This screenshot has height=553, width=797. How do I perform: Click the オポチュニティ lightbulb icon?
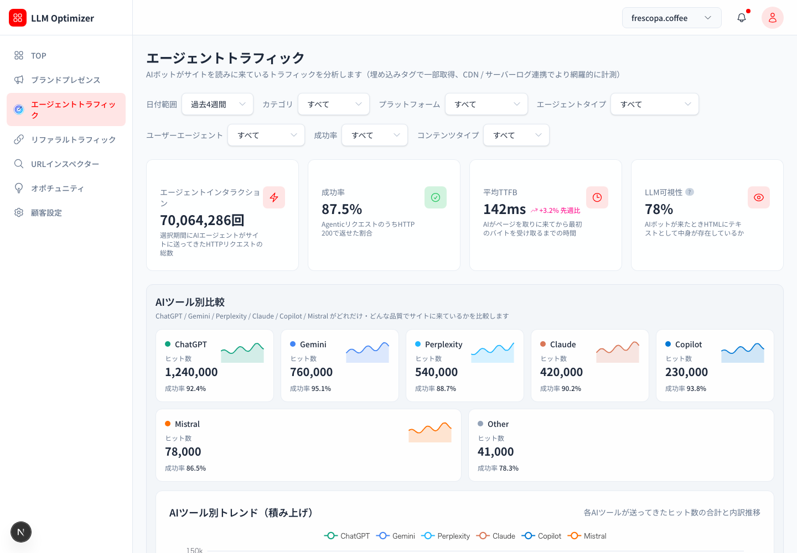tap(19, 188)
